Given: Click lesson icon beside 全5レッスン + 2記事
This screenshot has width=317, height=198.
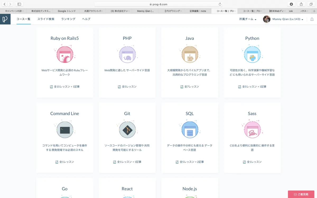Looking at the screenshot, I should tap(177, 162).
